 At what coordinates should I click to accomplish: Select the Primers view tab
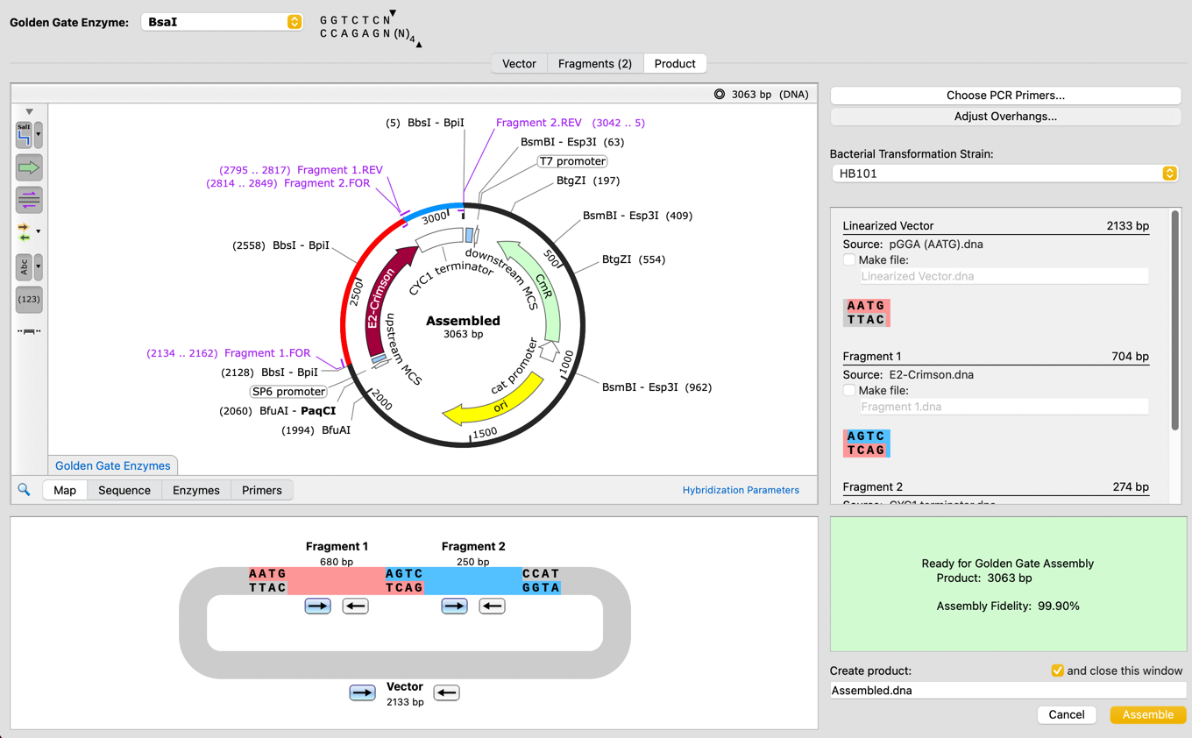(x=262, y=490)
